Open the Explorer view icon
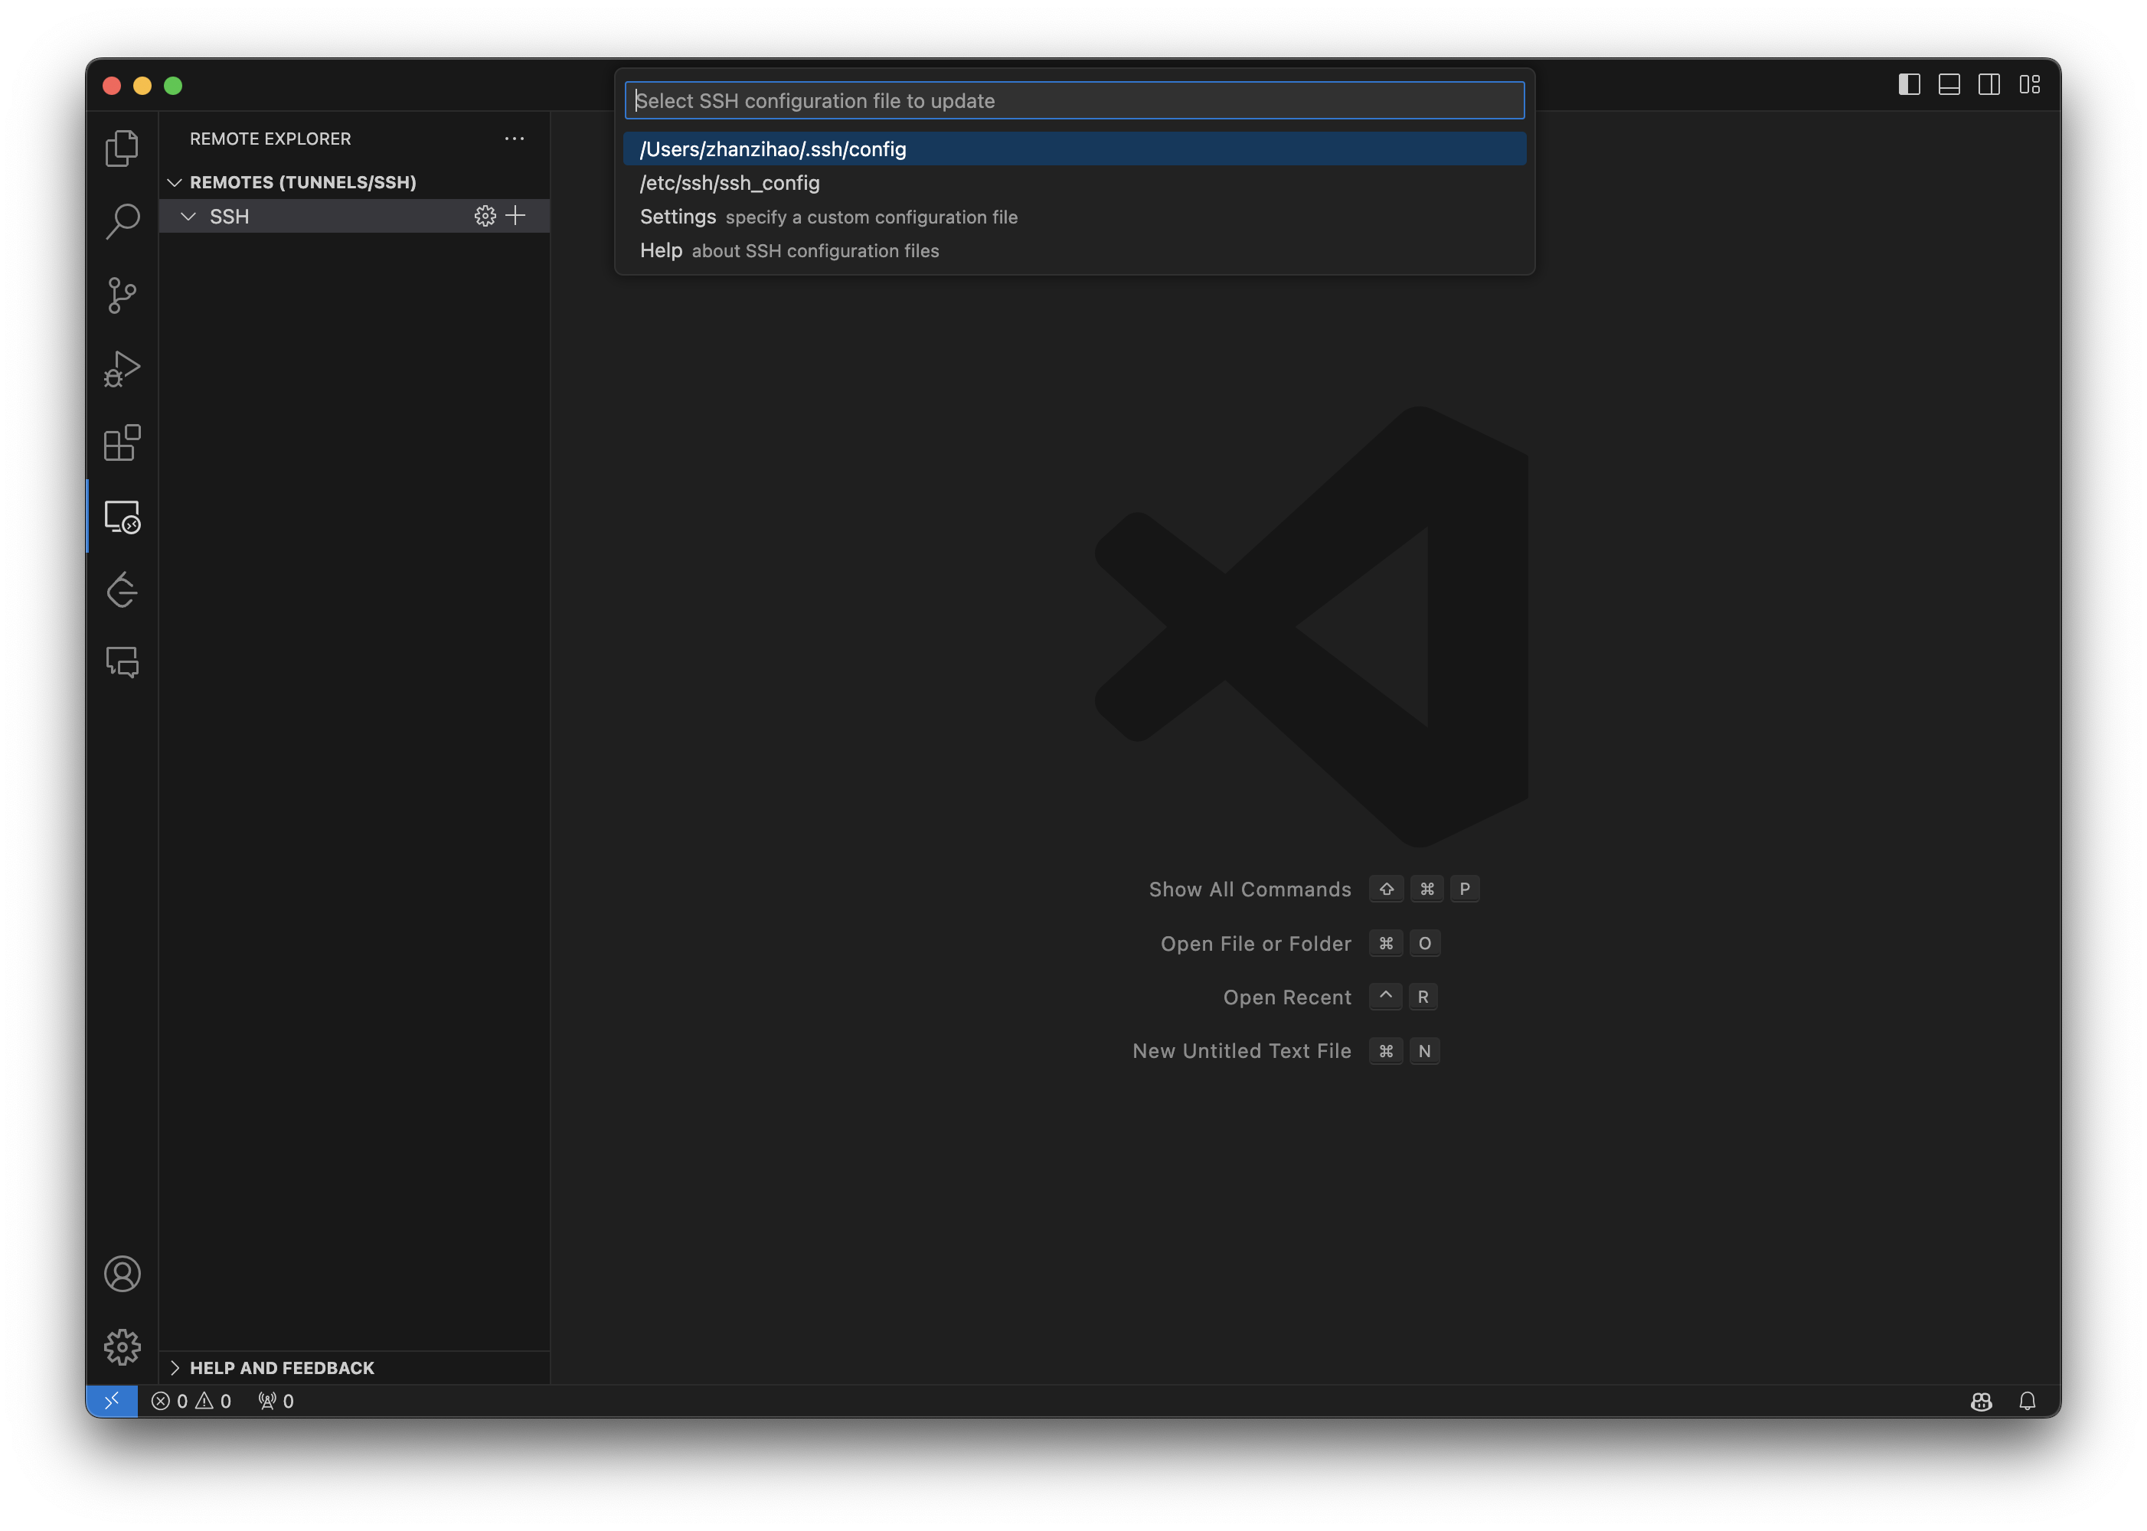 (x=122, y=148)
